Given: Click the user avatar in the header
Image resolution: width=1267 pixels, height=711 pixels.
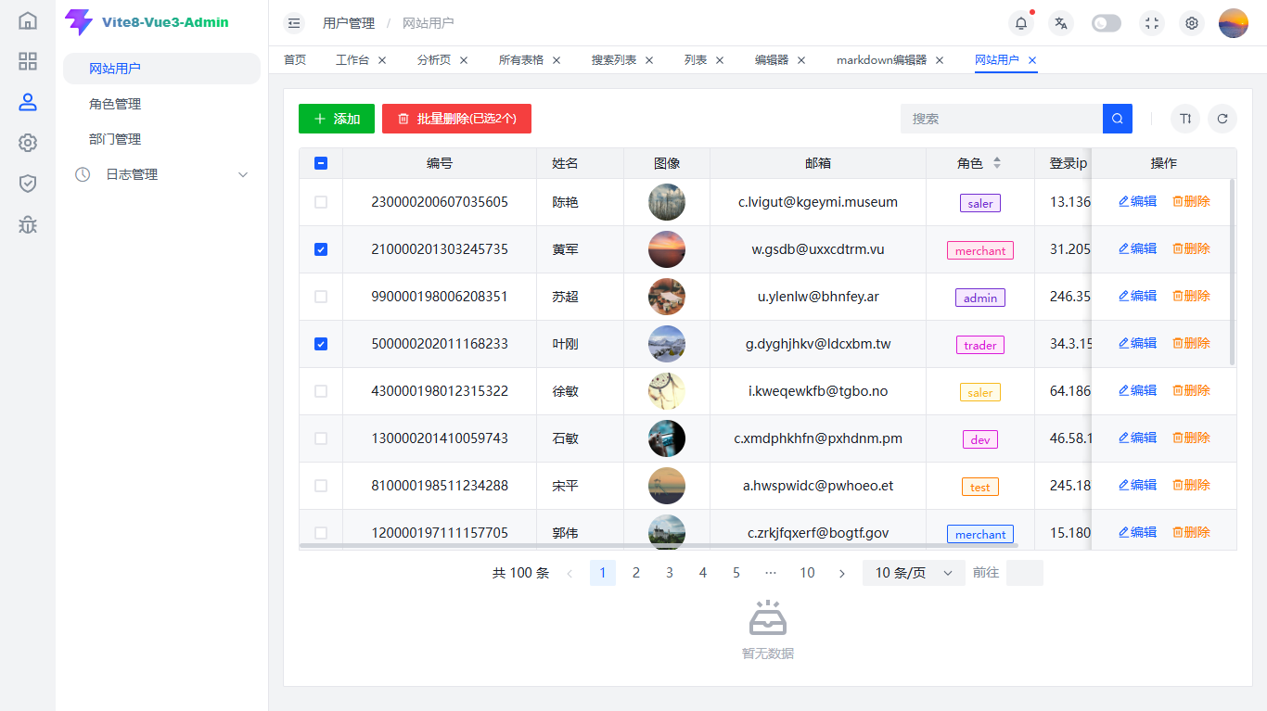Looking at the screenshot, I should 1234,23.
